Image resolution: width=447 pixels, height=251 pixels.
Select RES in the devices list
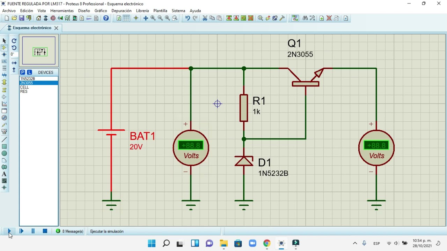tap(39, 91)
